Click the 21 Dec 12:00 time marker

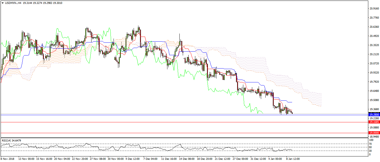(x=222, y=159)
